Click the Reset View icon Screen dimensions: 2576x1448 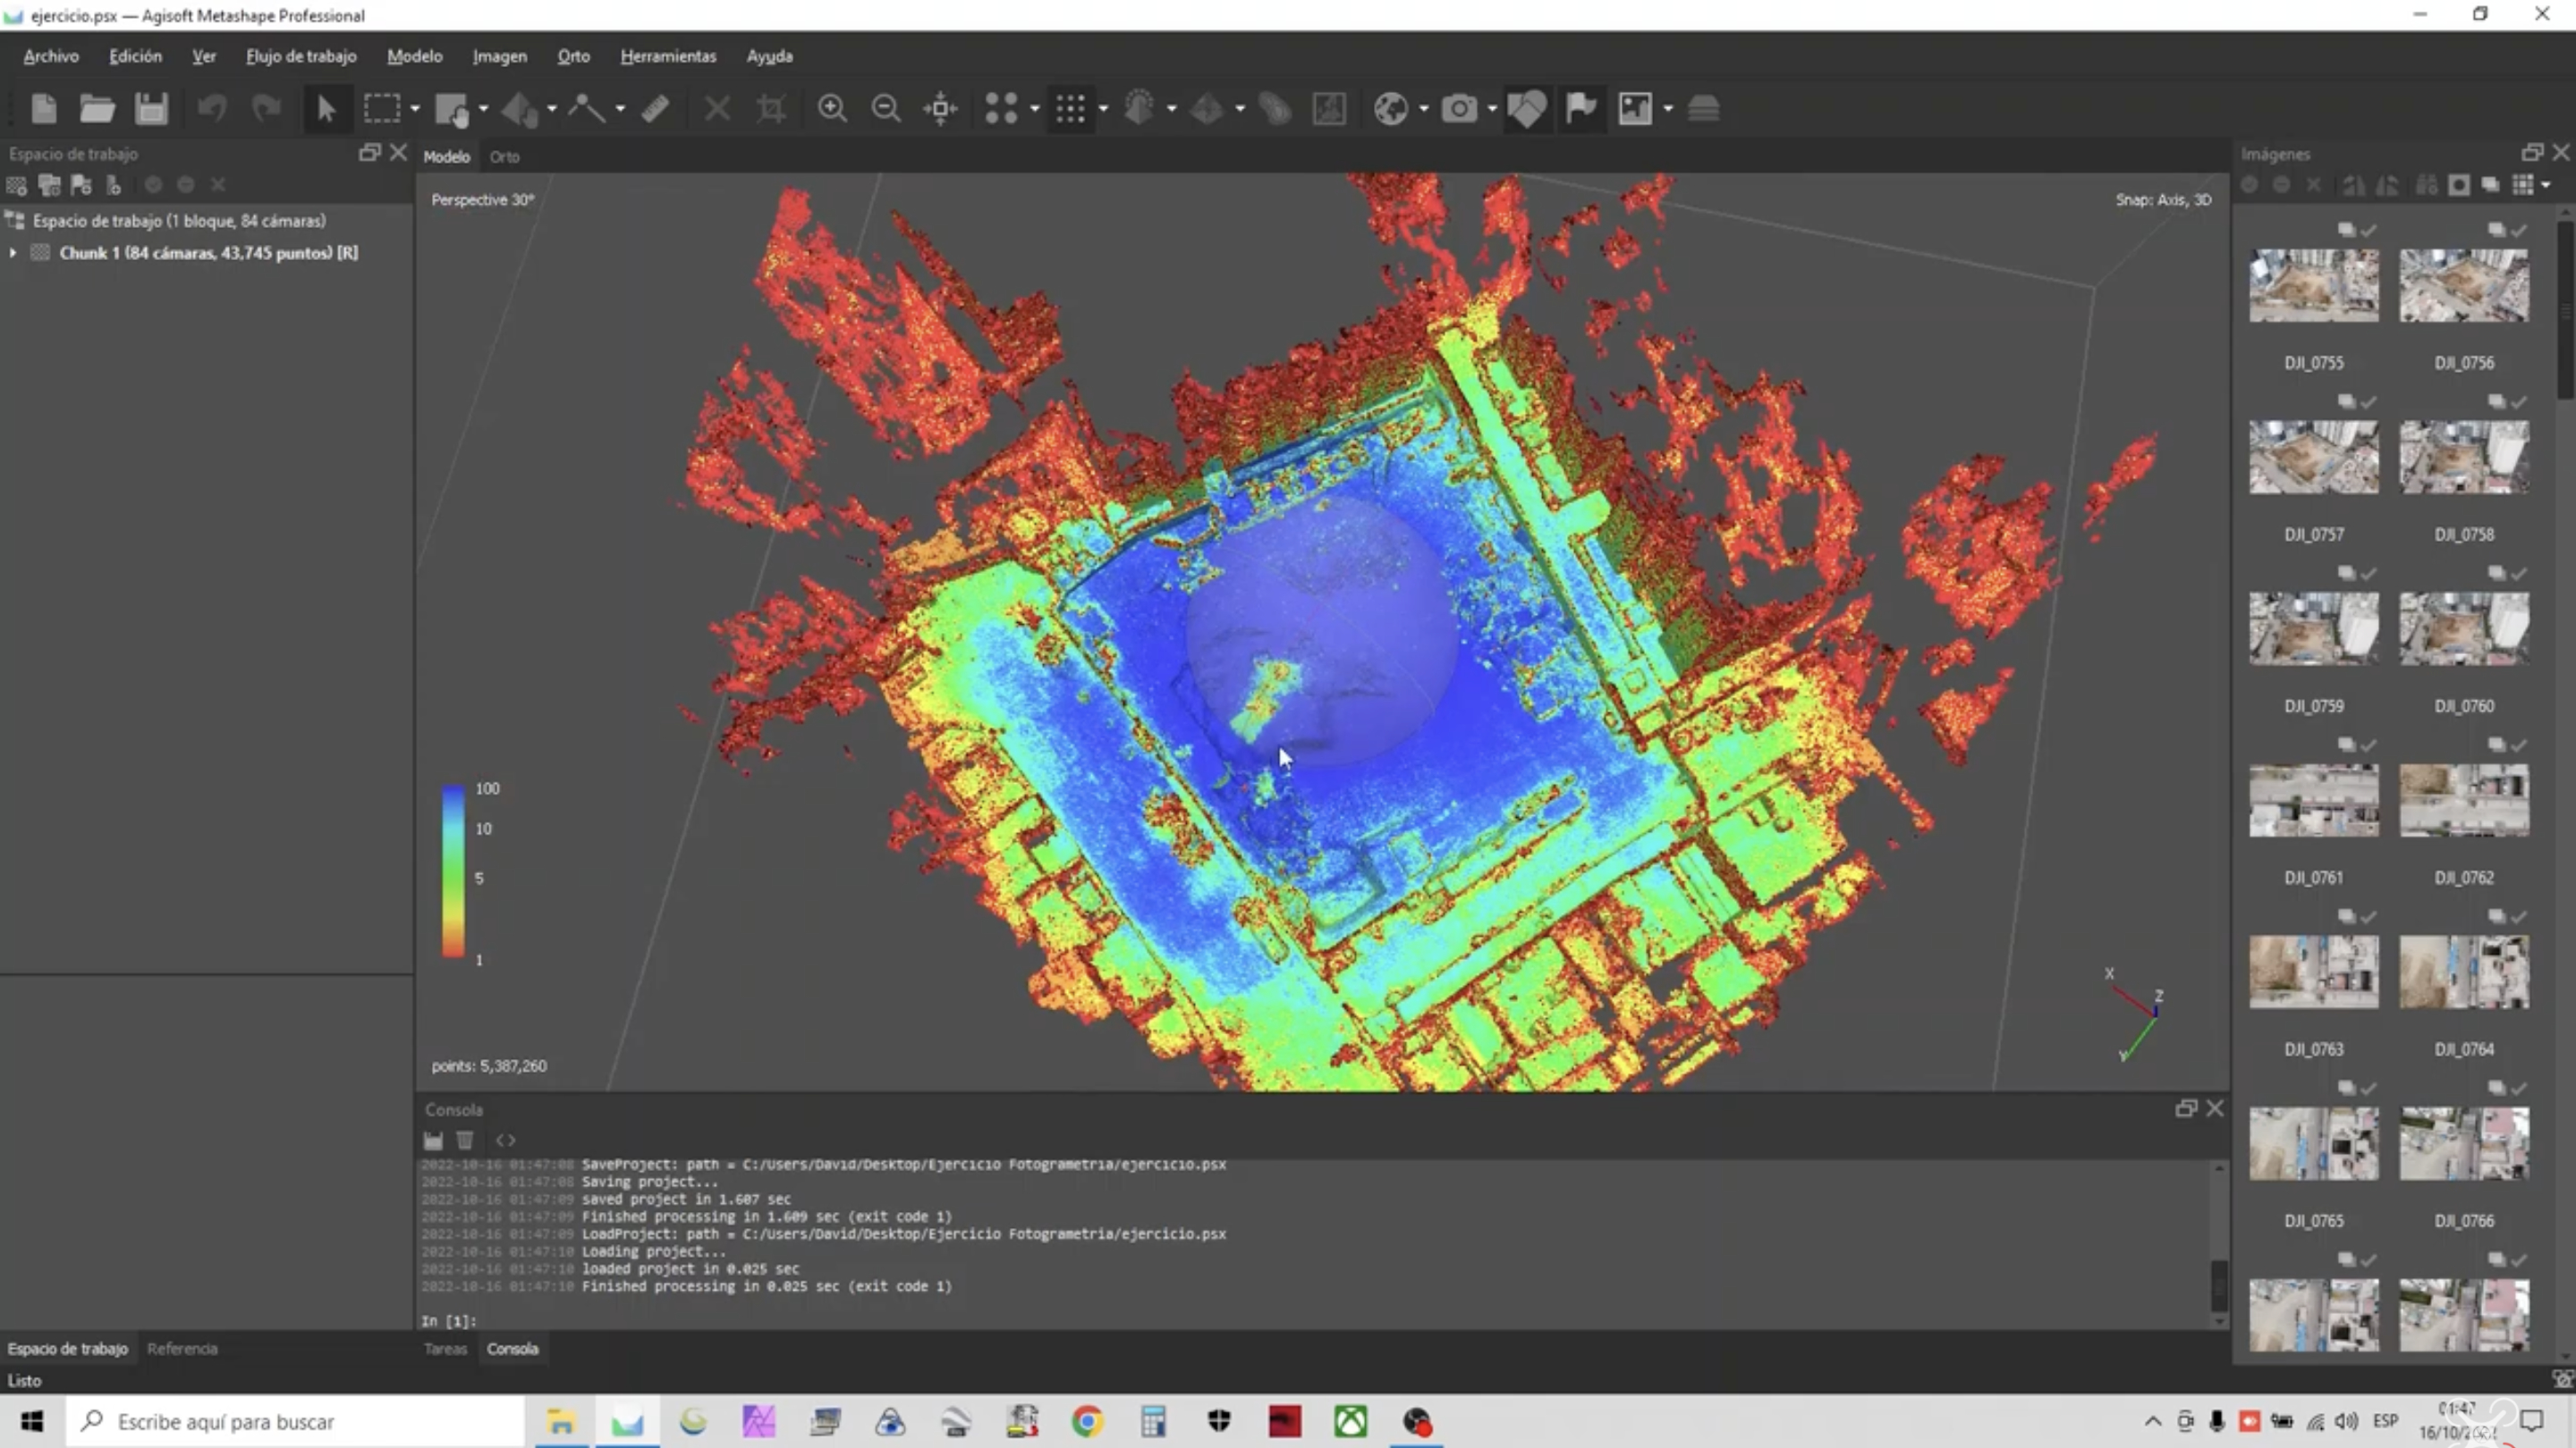940,108
